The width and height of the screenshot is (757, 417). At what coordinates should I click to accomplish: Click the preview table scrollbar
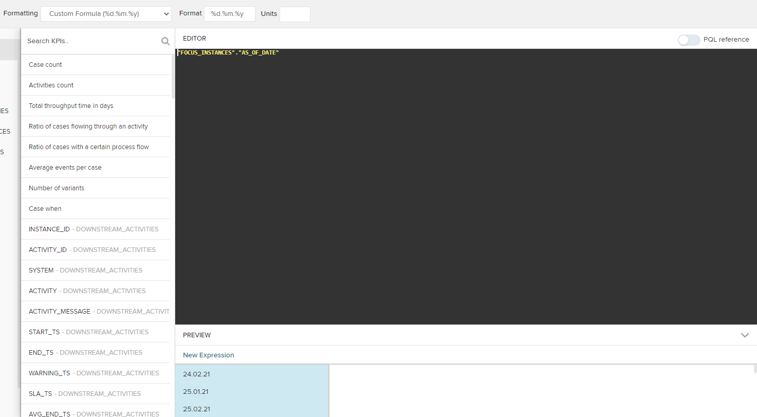[x=755, y=369]
